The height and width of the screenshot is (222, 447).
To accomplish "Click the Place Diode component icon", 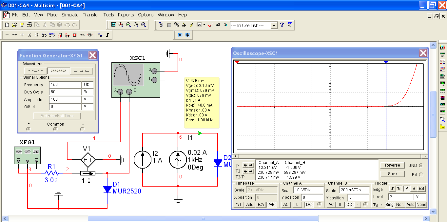I will (22, 35).
